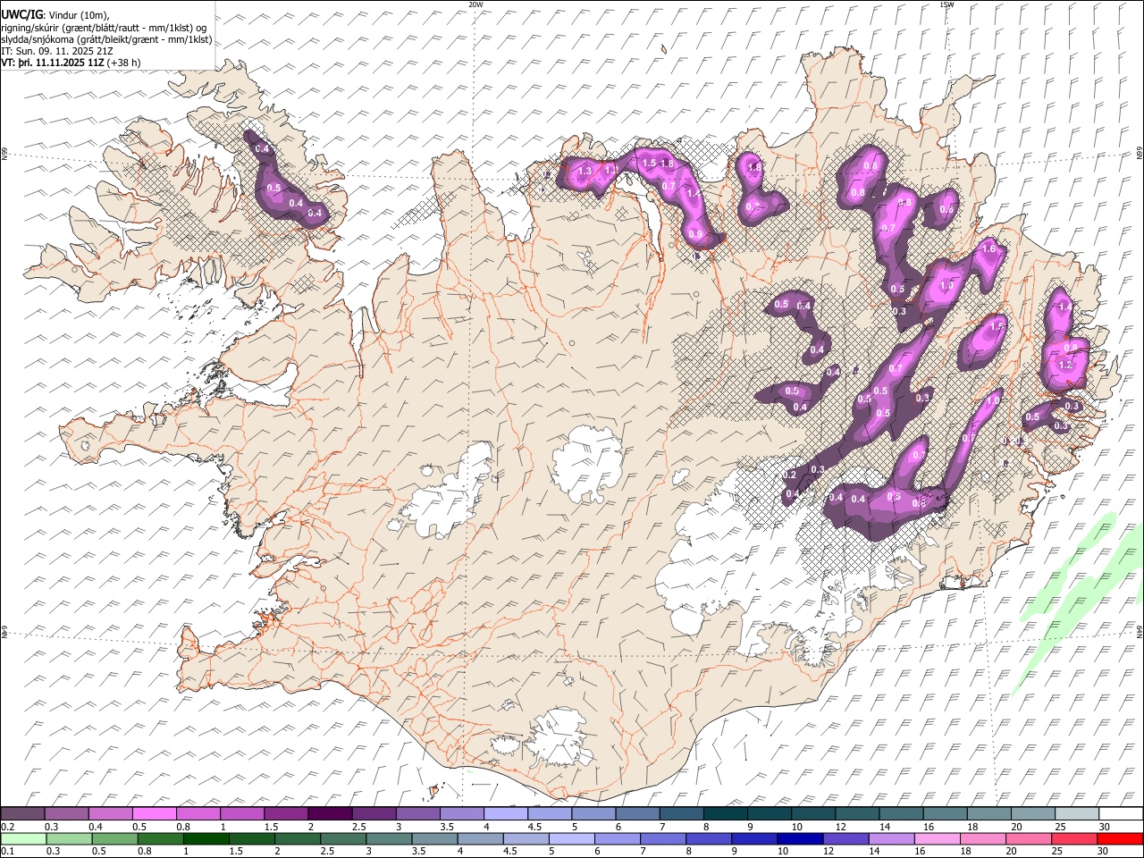Click the light grey upper swatch labeled 25
The height and width of the screenshot is (858, 1144).
tap(1077, 813)
